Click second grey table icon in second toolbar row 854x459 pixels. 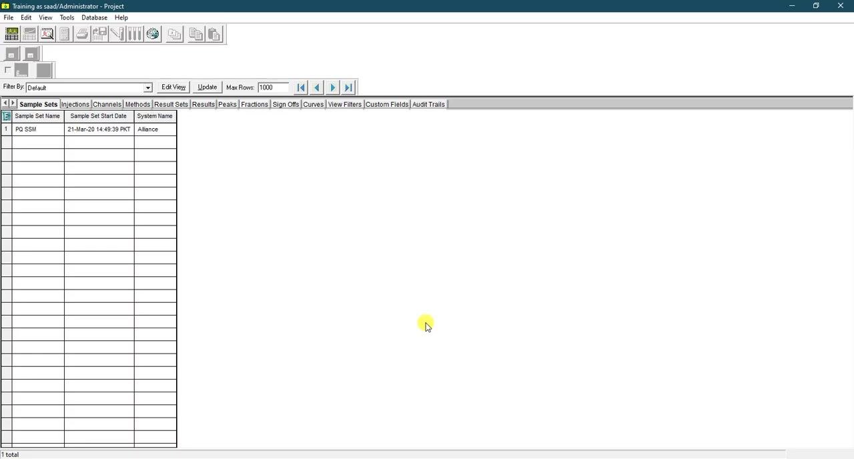point(31,54)
